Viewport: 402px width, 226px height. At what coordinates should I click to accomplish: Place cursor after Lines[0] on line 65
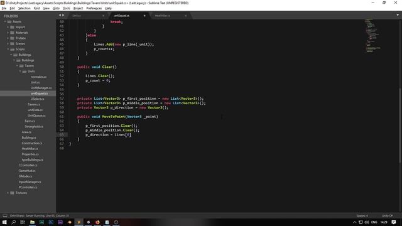click(131, 135)
